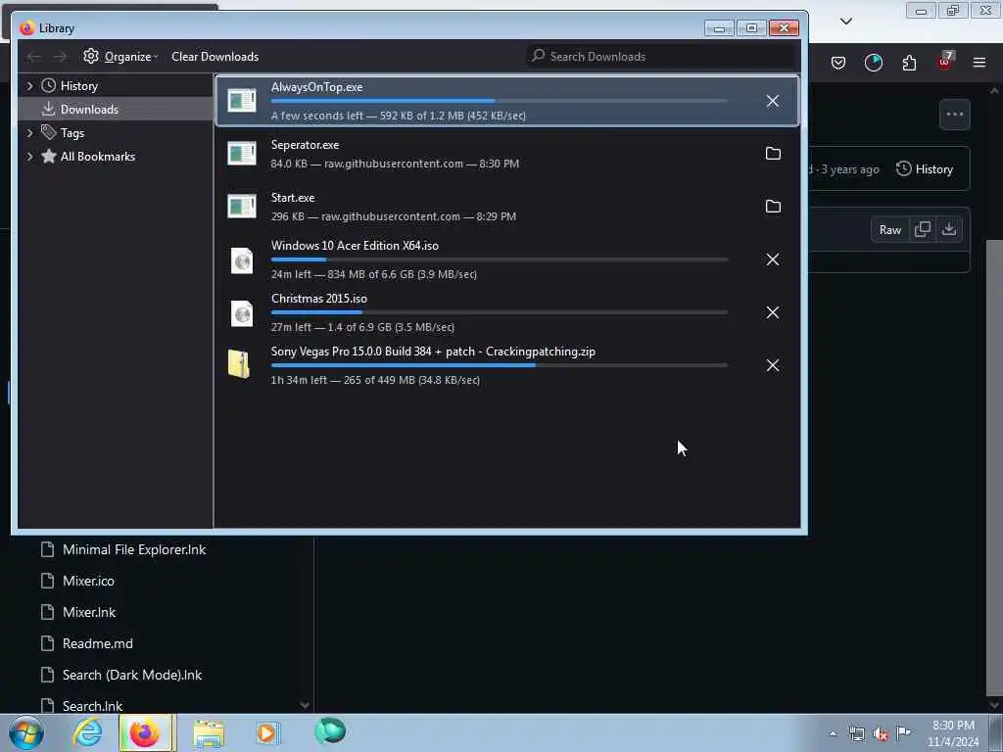Open Mixer.ico in the GitHub file tree

click(x=87, y=581)
